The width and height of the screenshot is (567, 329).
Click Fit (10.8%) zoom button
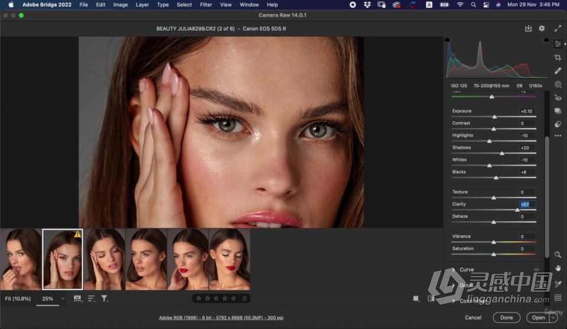pos(18,299)
